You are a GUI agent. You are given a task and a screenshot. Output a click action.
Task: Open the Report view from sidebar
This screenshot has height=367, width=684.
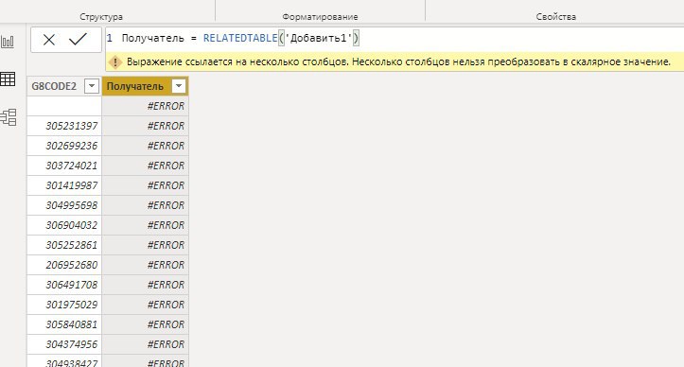8,42
